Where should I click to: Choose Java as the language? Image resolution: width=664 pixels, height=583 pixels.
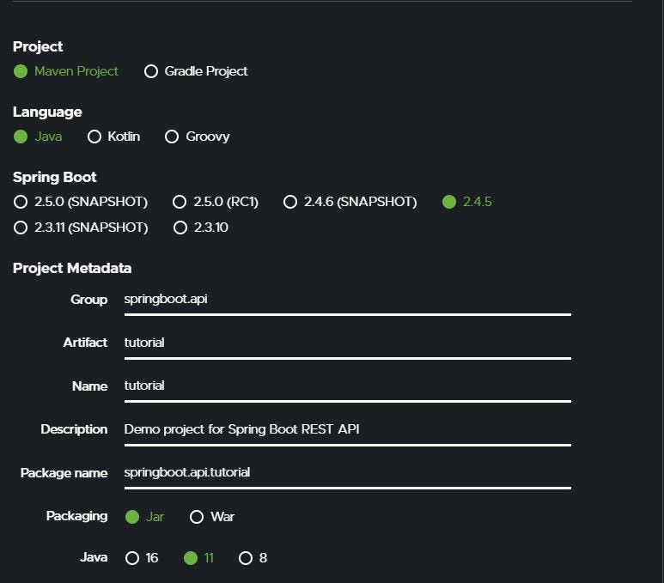click(x=21, y=137)
